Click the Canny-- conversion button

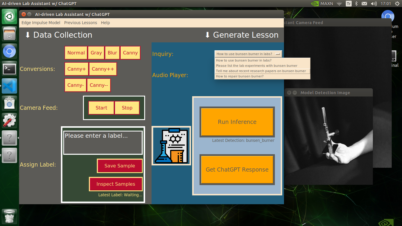click(x=99, y=85)
